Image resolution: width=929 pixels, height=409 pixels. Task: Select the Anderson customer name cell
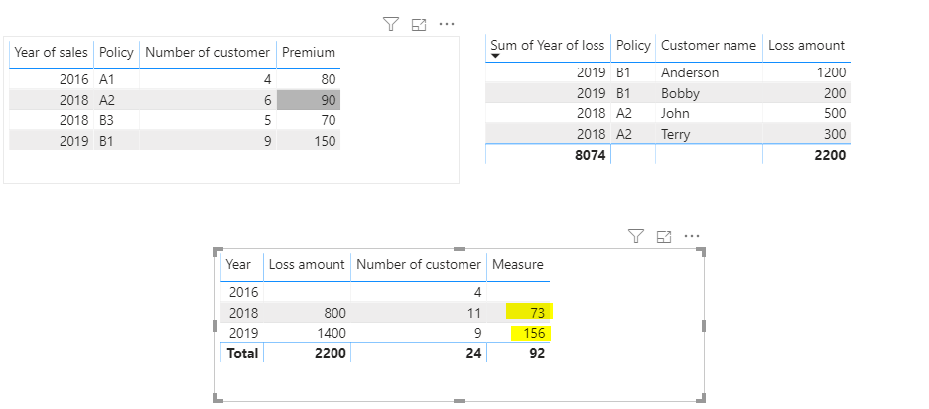(x=709, y=72)
